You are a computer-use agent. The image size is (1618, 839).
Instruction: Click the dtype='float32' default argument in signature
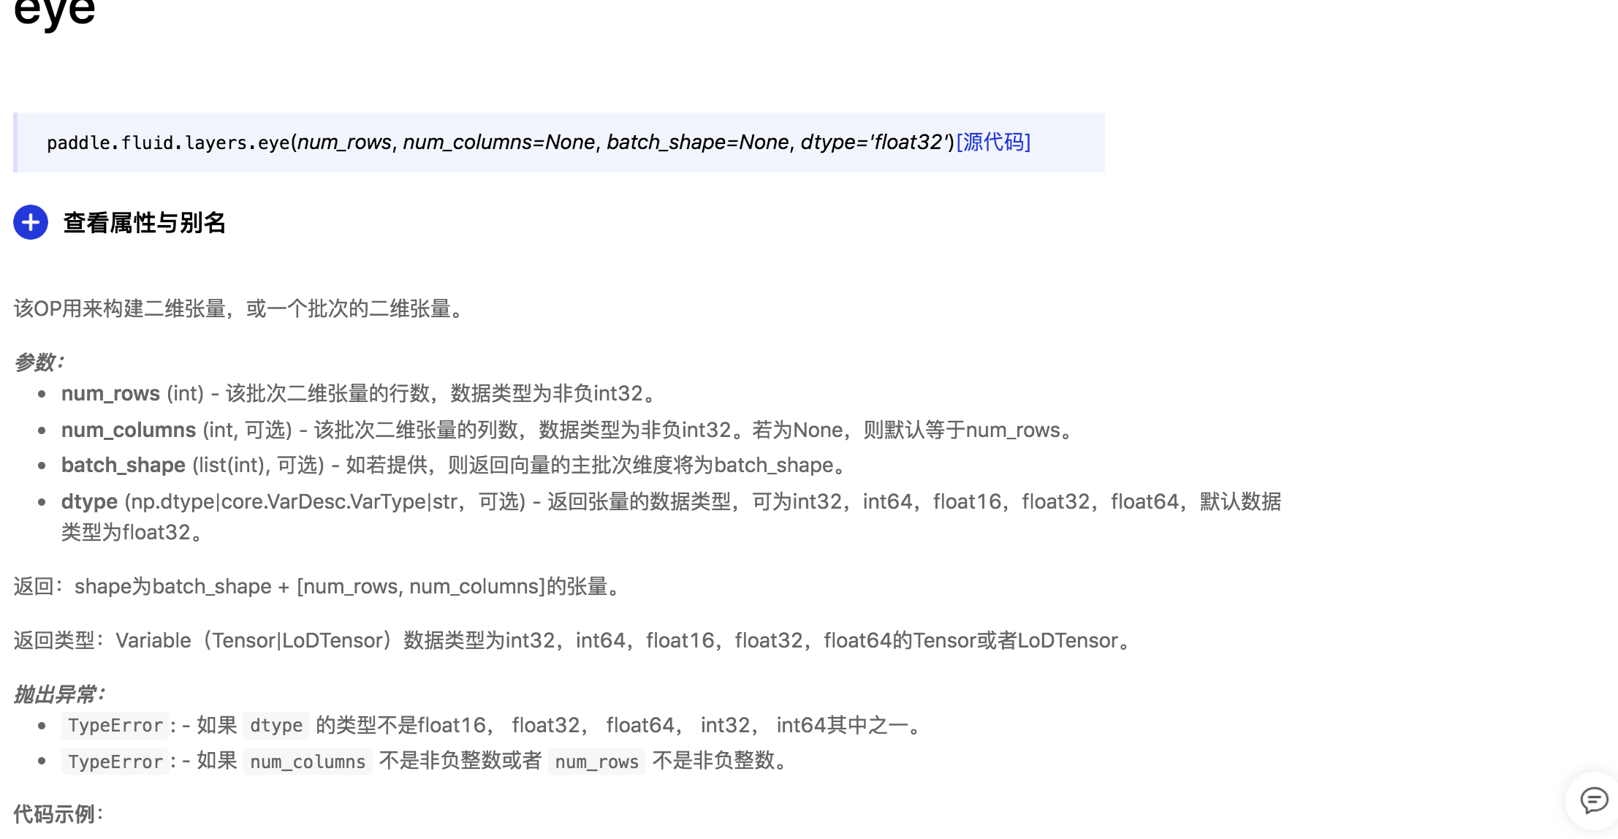[876, 142]
